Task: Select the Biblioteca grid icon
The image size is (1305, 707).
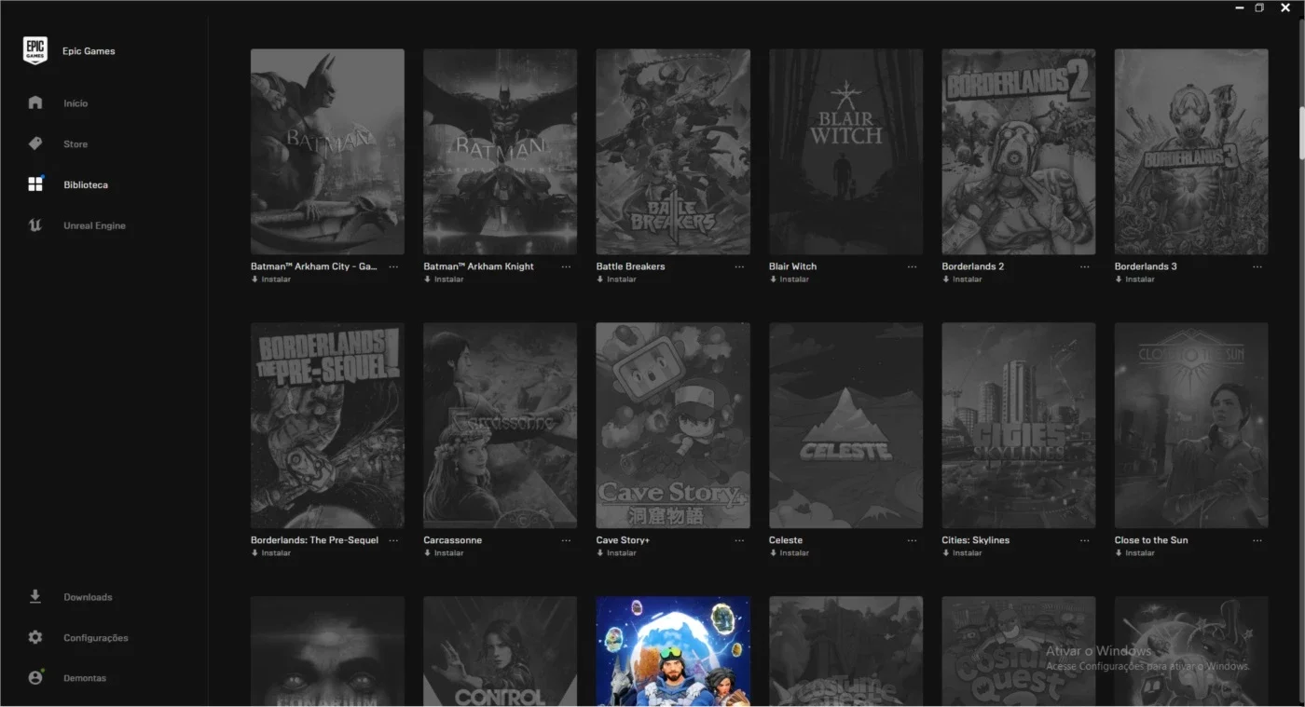Action: click(x=35, y=184)
